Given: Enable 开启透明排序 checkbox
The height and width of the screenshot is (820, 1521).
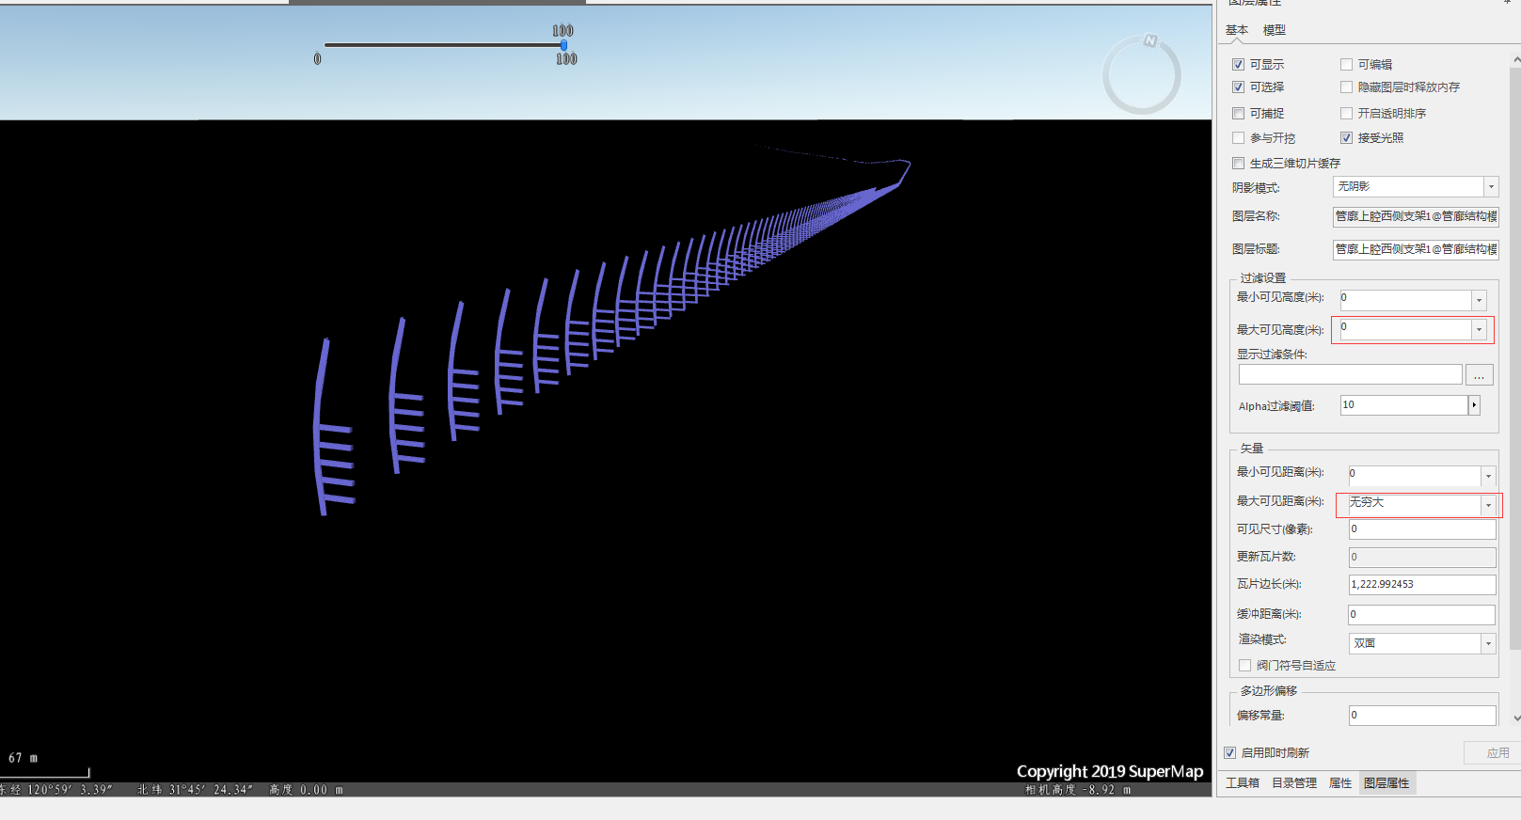Looking at the screenshot, I should pyautogui.click(x=1347, y=114).
